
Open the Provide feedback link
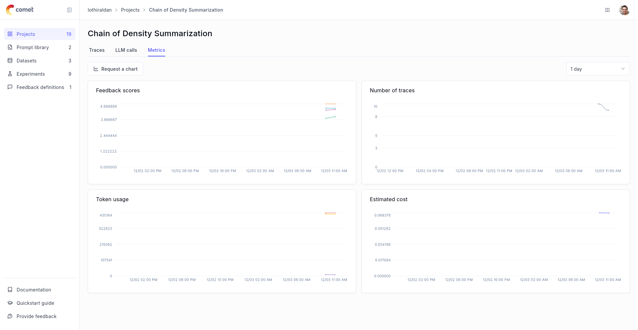pyautogui.click(x=10, y=316)
